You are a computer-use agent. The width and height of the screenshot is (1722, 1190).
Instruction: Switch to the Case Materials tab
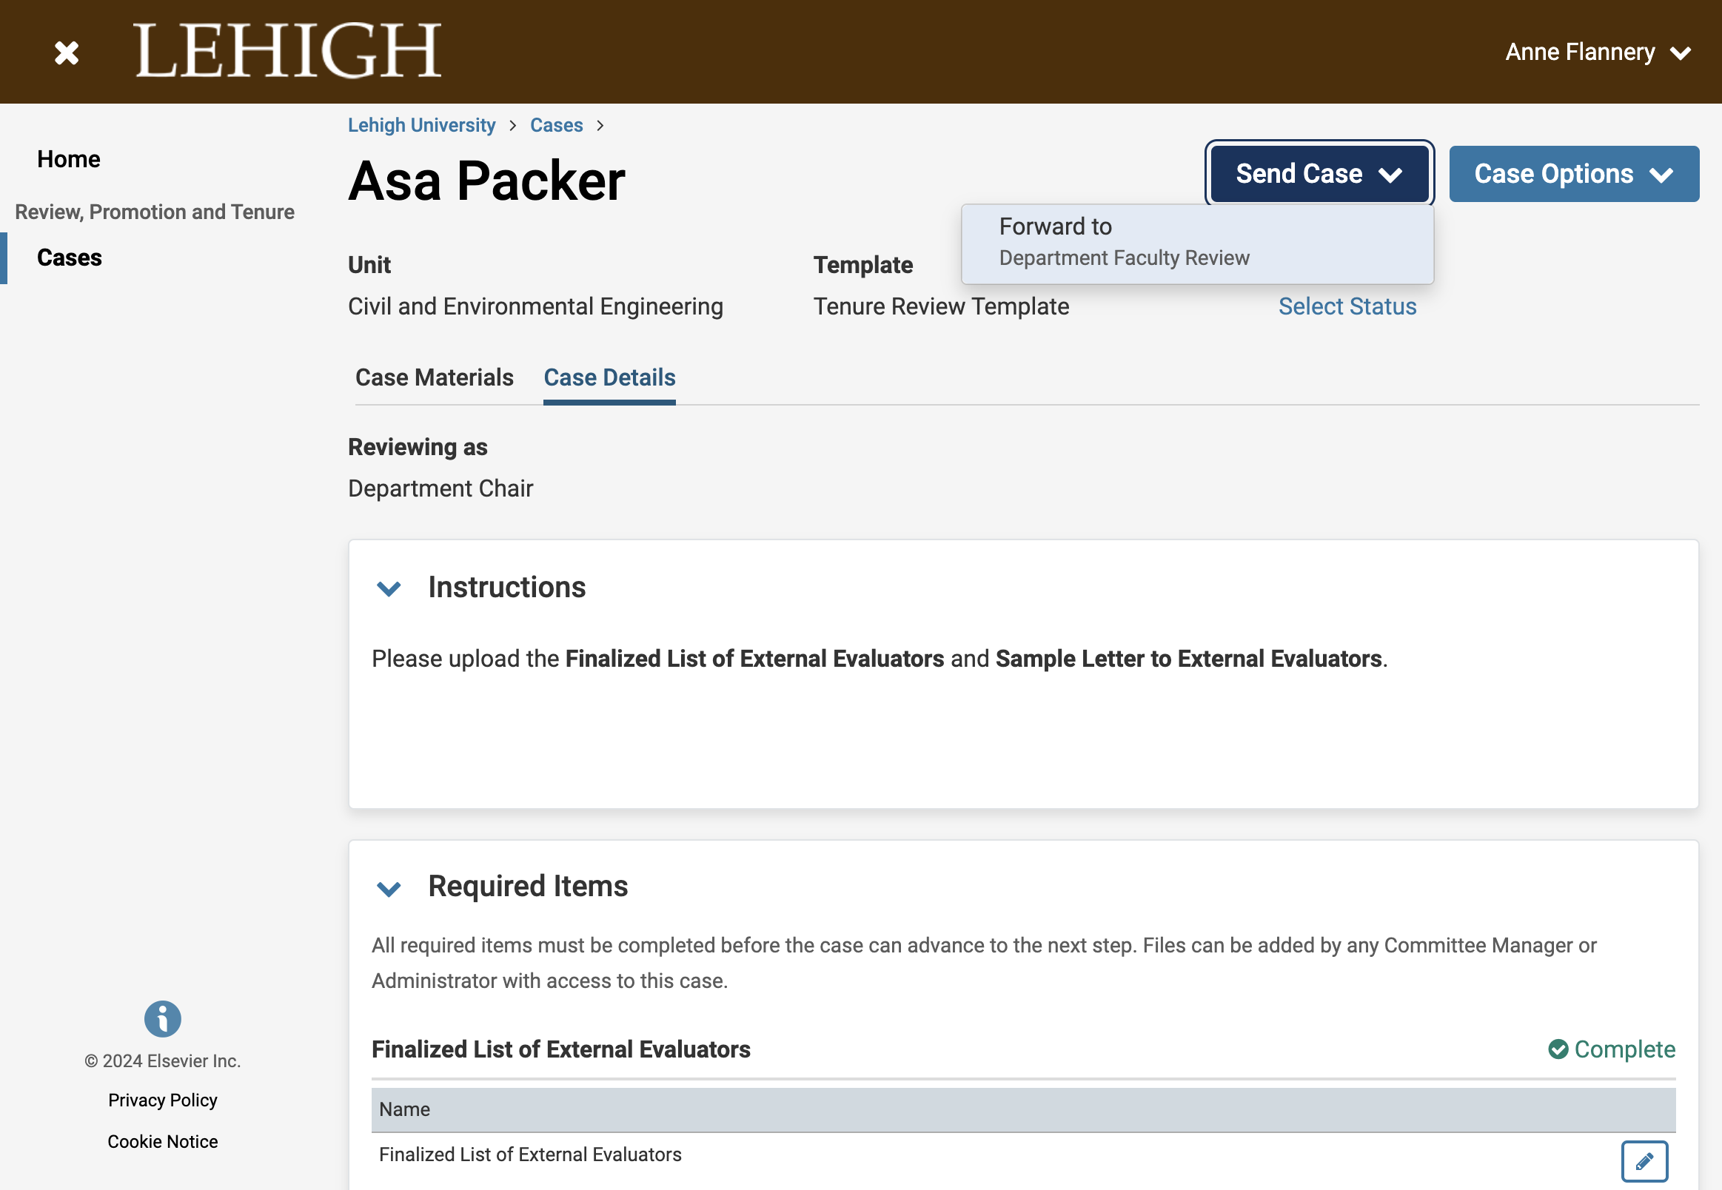(434, 377)
